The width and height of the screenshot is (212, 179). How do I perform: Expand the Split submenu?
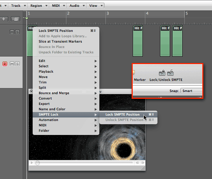(66, 88)
